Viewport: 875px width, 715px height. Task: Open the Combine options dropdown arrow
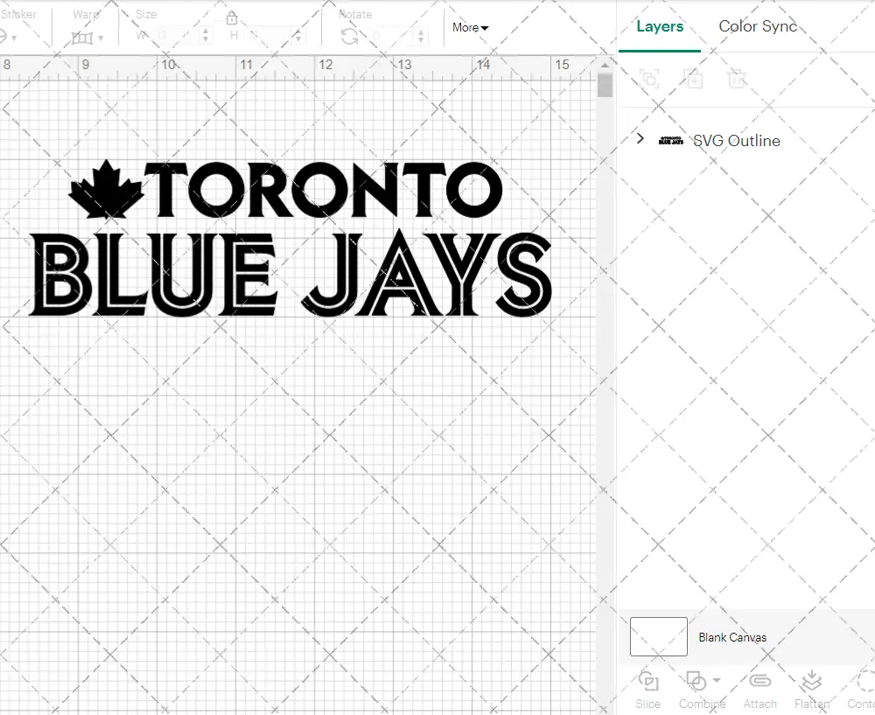(x=714, y=681)
